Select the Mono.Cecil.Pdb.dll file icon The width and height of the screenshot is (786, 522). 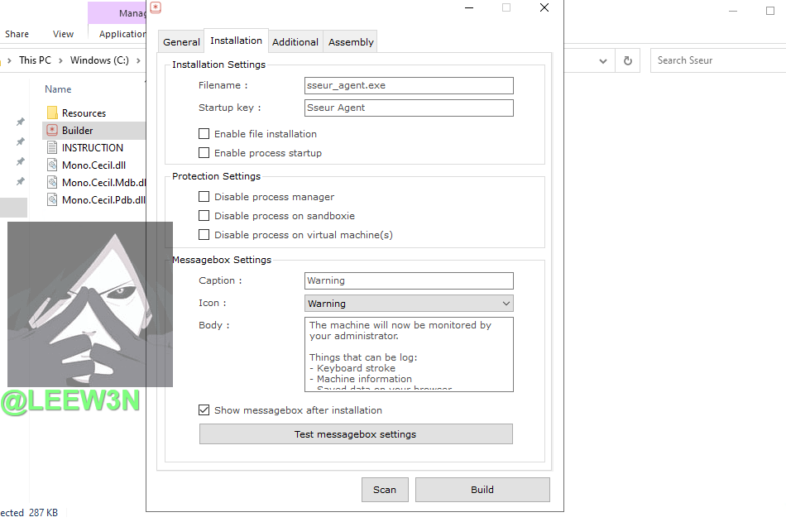tap(52, 199)
